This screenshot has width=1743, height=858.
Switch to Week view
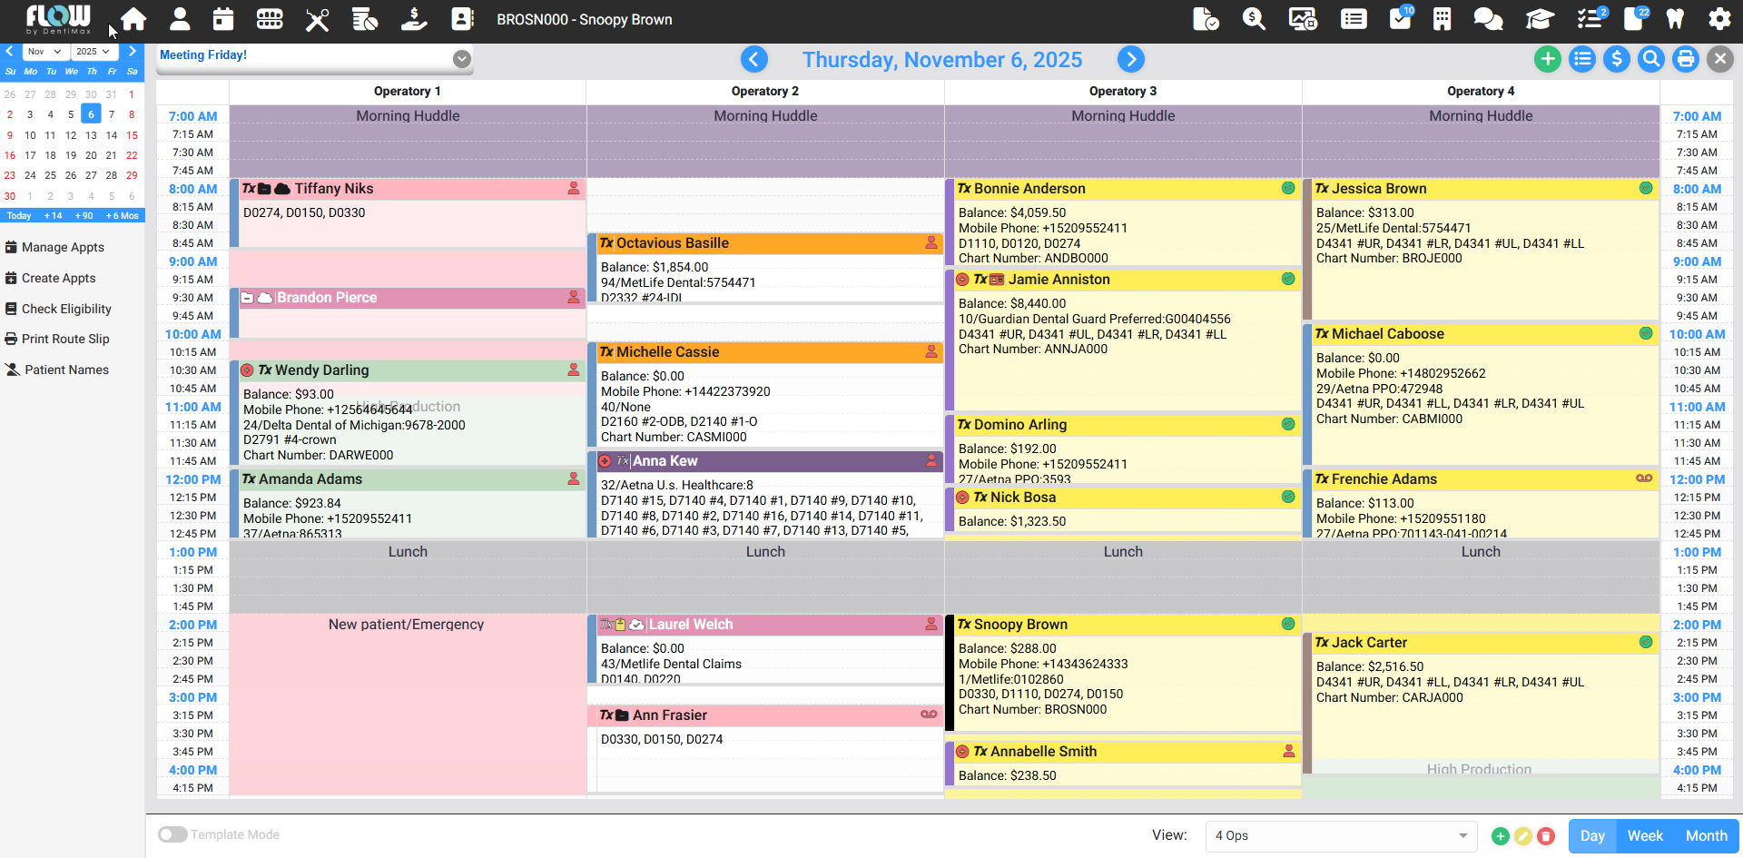pos(1645,835)
